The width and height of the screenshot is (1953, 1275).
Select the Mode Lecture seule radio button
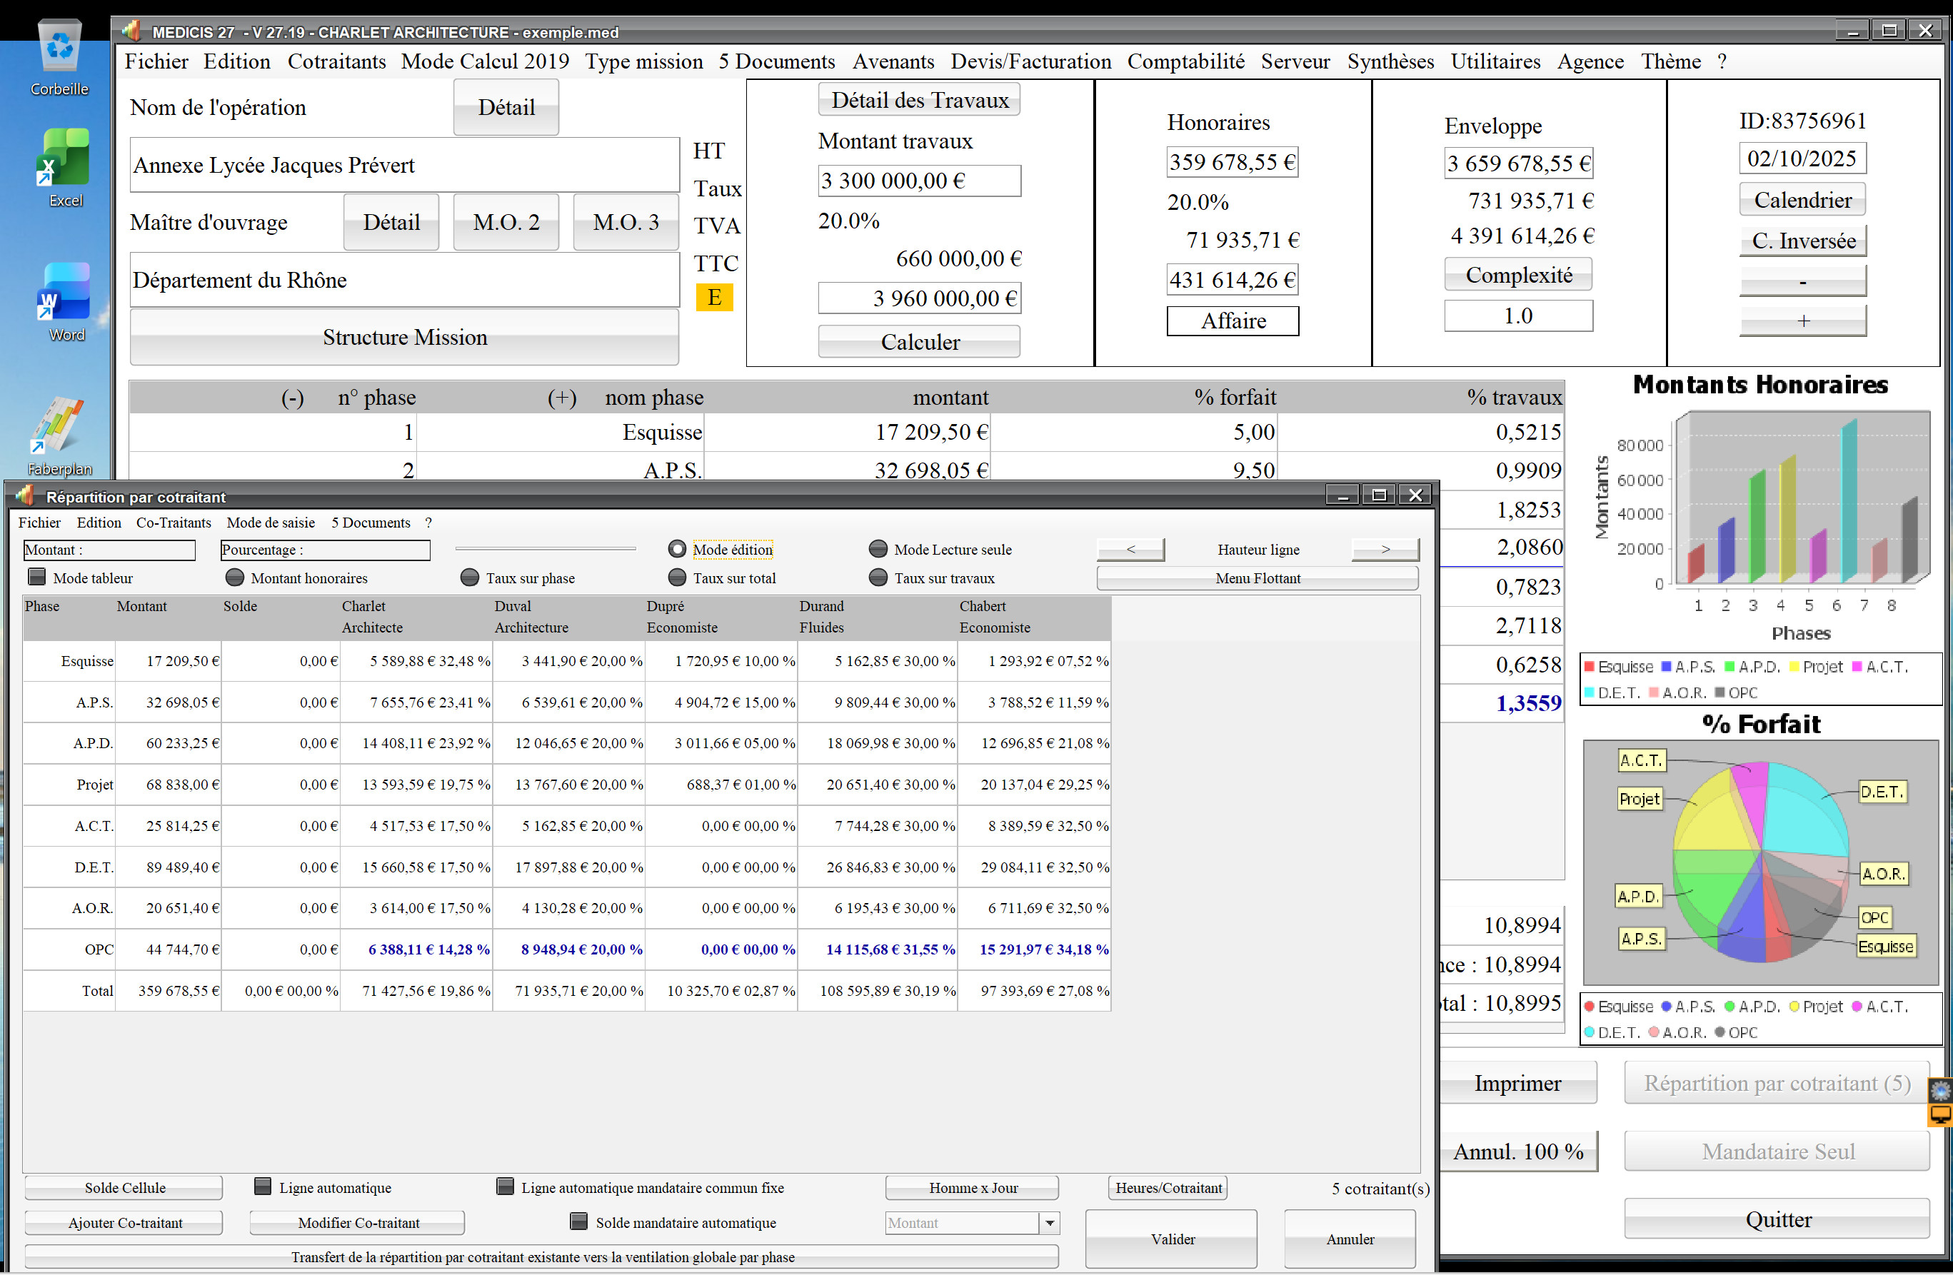click(878, 549)
